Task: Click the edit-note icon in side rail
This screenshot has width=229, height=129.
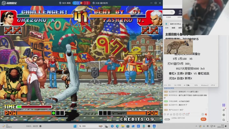Action: (x=224, y=120)
